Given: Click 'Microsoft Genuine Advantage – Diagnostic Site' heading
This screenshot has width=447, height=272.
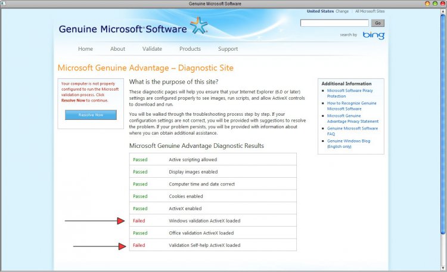Looking at the screenshot, I should [x=145, y=68].
